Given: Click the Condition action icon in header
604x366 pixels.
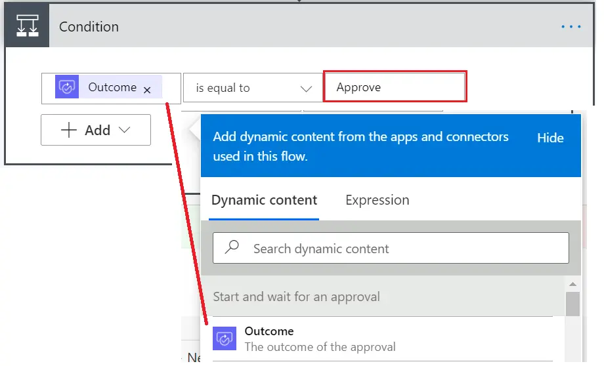Looking at the screenshot, I should click(x=27, y=27).
